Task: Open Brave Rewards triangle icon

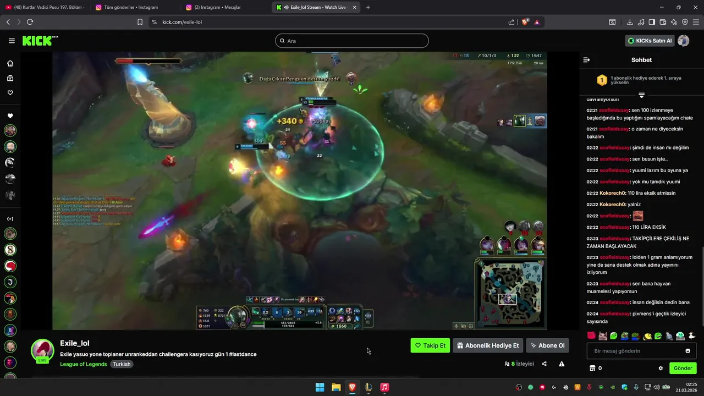Action: coord(536,22)
